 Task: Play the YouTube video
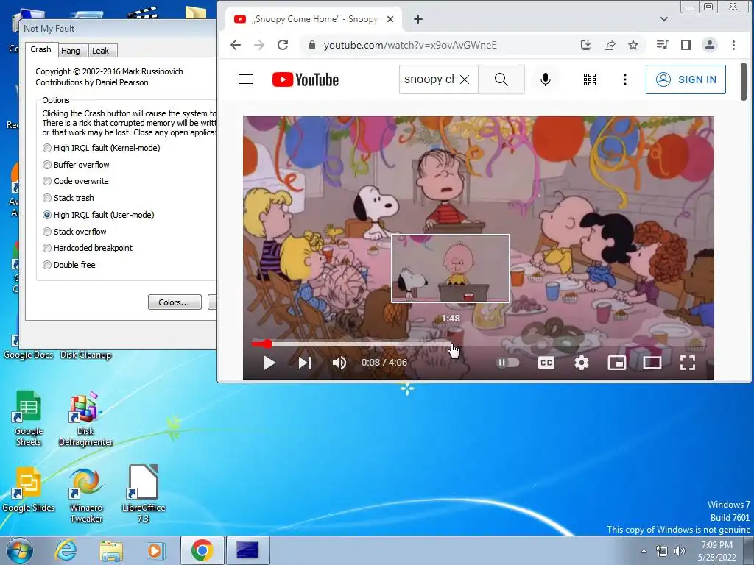coord(269,363)
